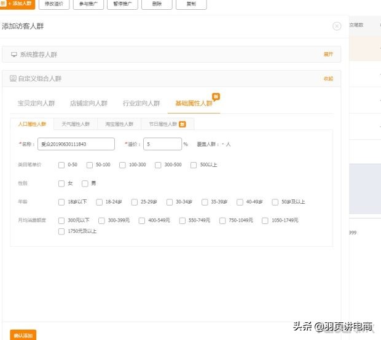
Task: Click the 覆盖人群 count text
Action: [x=214, y=144]
